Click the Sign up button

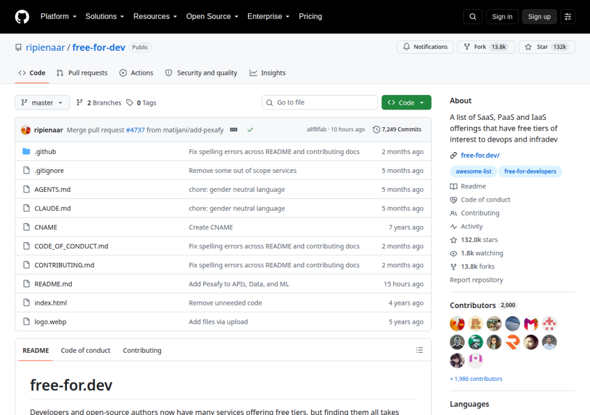point(539,17)
